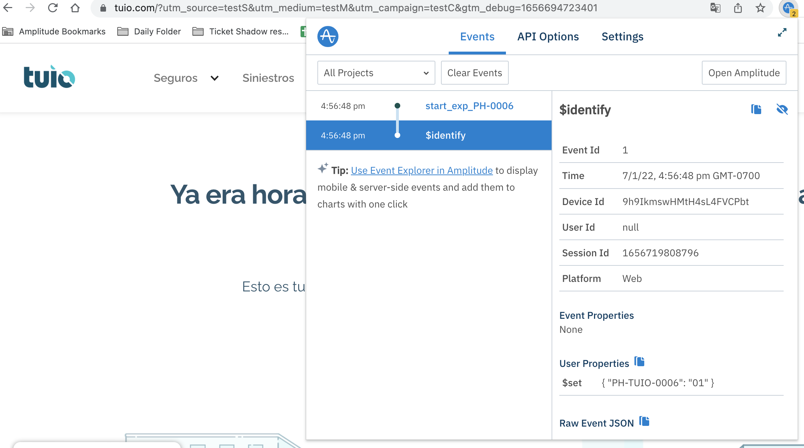The image size is (804, 448).
Task: Open the Google Translate icon in the address bar
Action: click(x=715, y=8)
